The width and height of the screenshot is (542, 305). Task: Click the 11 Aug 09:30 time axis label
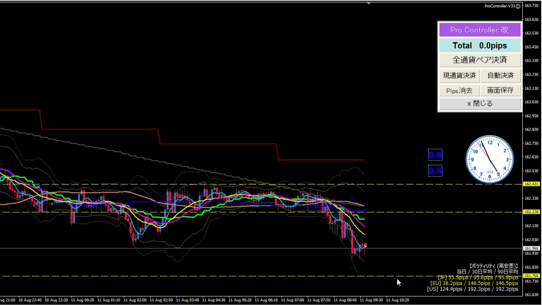pyautogui.click(x=371, y=300)
